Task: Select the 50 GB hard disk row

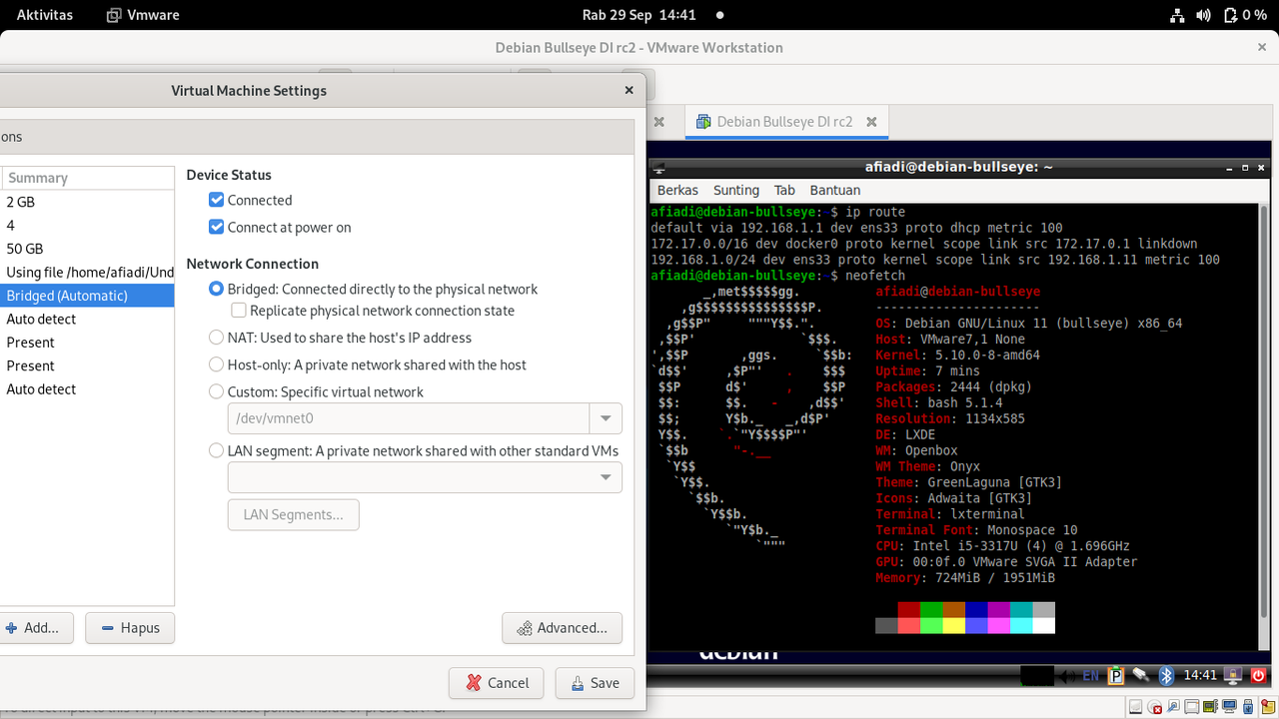Action: pyautogui.click(x=87, y=249)
